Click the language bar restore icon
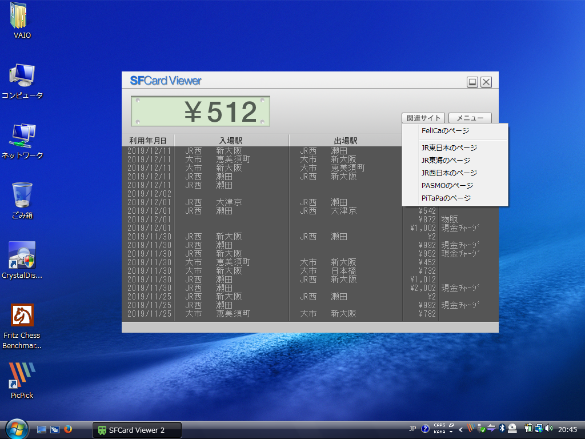Image resolution: width=585 pixels, height=439 pixels. point(451,425)
